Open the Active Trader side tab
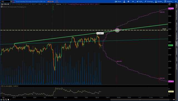 click(177, 26)
